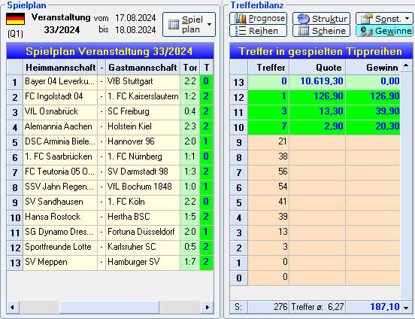Screen dimensions: 415x319
Task: Click Fortuna Düsseldorf cell
Action: pyautogui.click(x=143, y=232)
